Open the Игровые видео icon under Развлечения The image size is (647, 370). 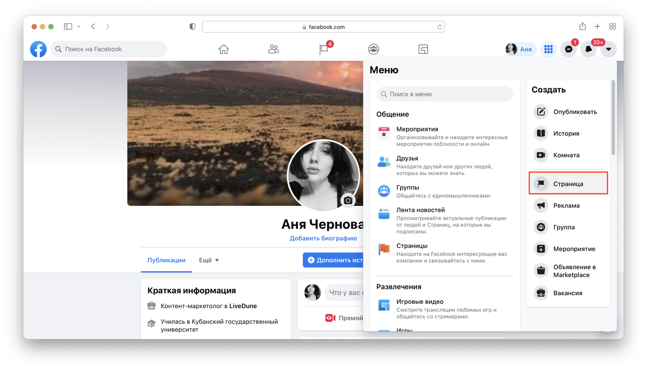point(384,305)
